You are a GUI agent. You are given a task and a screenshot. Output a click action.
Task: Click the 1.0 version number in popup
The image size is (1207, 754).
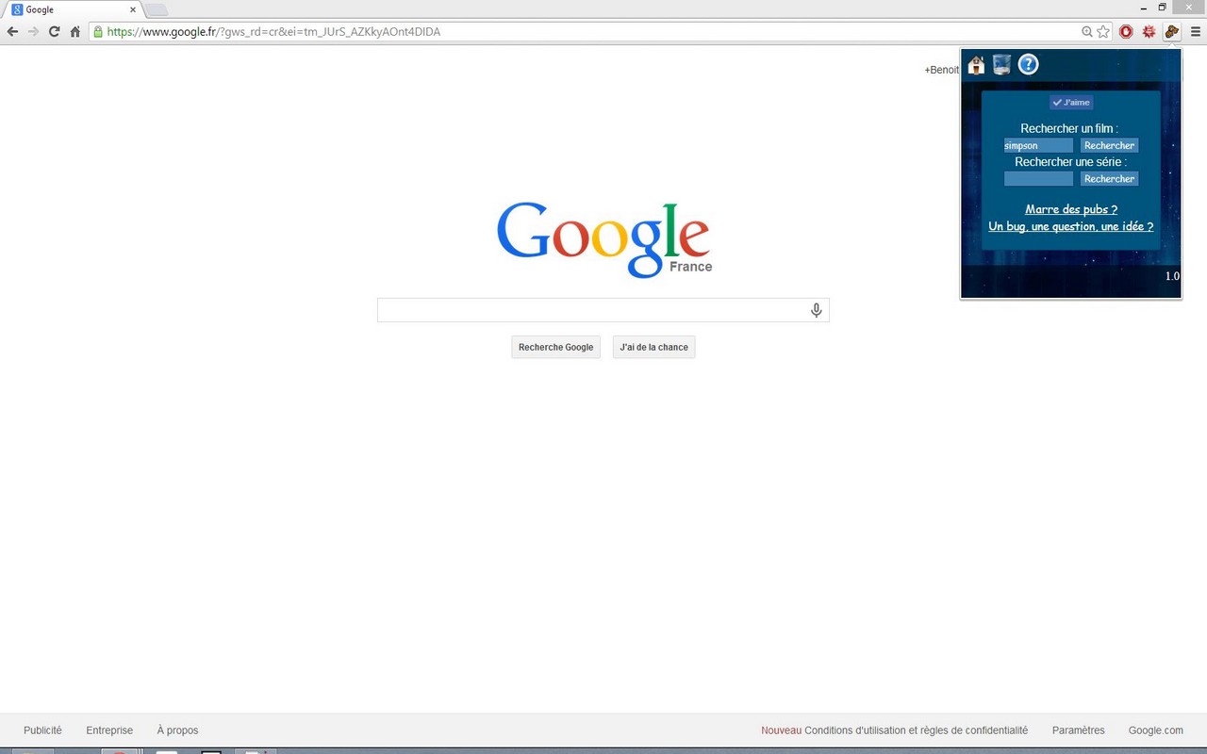(1172, 276)
